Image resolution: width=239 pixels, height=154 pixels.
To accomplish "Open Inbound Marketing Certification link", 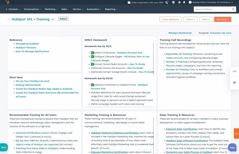I will (109, 152).
